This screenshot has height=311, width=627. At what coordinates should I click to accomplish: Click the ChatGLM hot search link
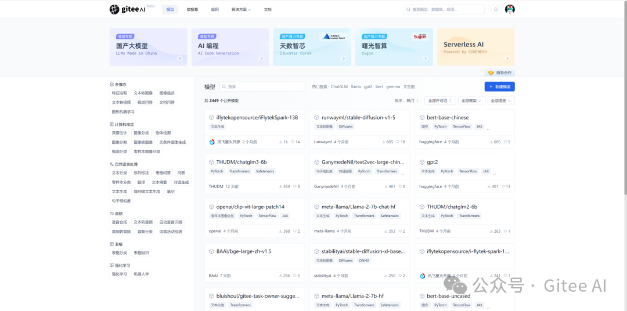[339, 87]
